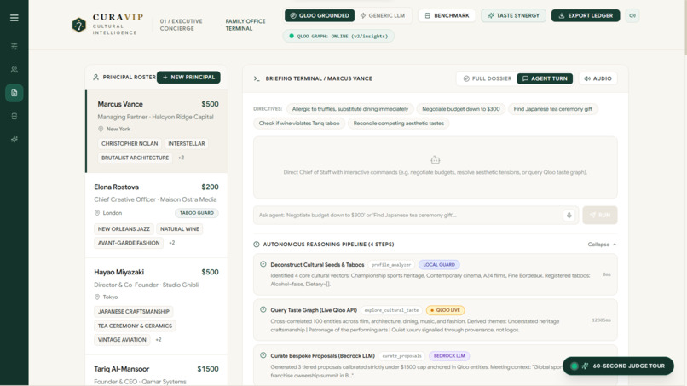Screen dimensions: 687x386
Task: Click the speaker icon beside Export Ledger
Action: pos(632,16)
